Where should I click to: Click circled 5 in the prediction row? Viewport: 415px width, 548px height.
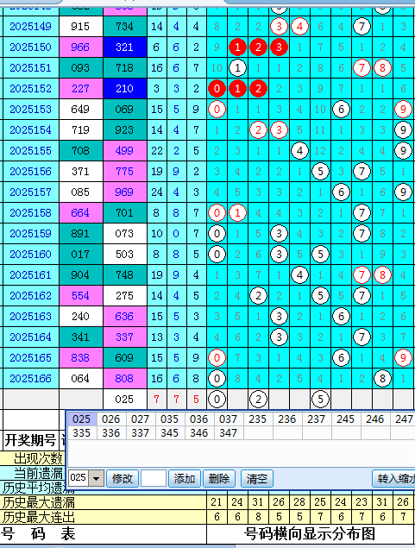[x=320, y=399]
